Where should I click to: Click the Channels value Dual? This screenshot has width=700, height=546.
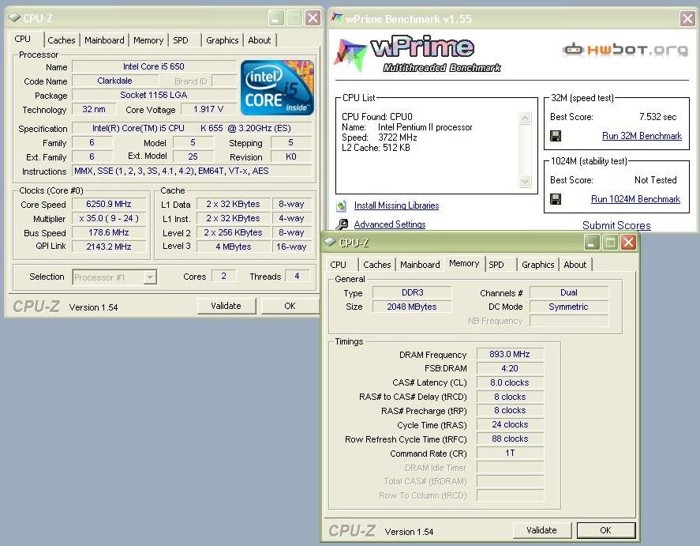click(569, 292)
